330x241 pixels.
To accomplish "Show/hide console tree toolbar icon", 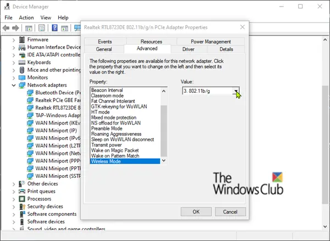I will click(x=29, y=28).
